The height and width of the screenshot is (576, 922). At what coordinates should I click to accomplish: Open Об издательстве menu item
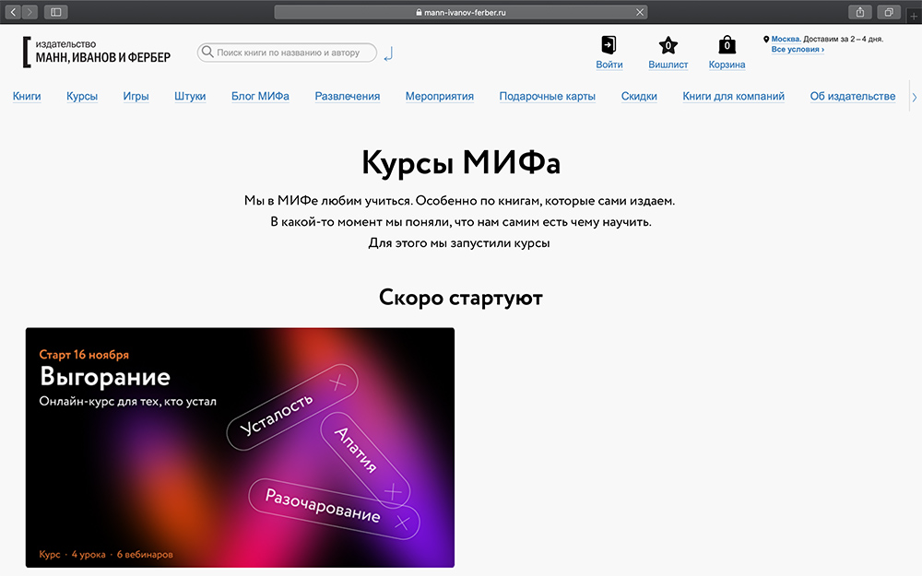click(853, 96)
